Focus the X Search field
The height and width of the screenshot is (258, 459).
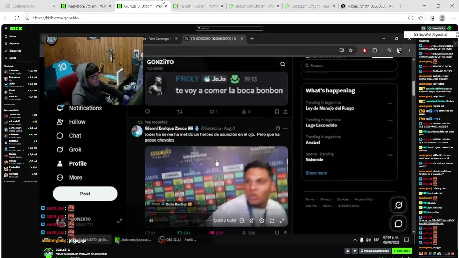pos(350,66)
